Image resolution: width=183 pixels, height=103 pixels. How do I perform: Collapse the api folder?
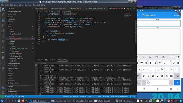[20, 29]
